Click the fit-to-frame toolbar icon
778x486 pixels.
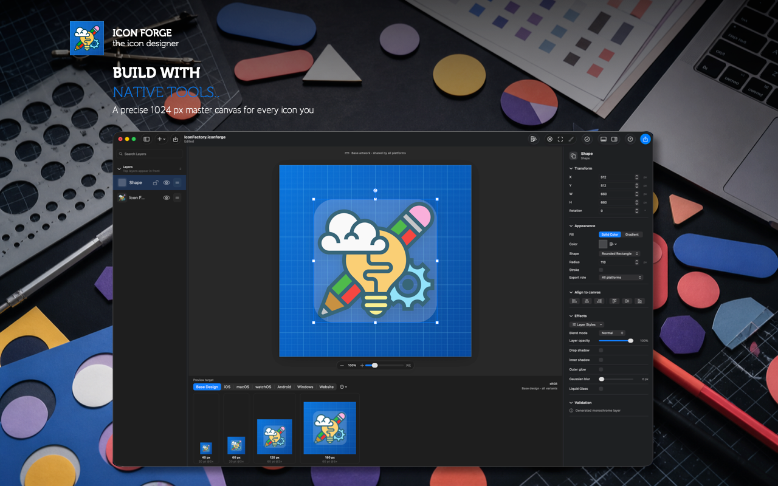click(560, 139)
